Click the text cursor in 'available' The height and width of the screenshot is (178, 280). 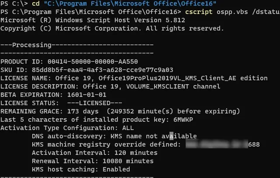(171, 136)
